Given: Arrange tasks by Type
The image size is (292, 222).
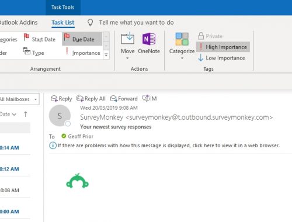Looking at the screenshot, I should tap(34, 52).
